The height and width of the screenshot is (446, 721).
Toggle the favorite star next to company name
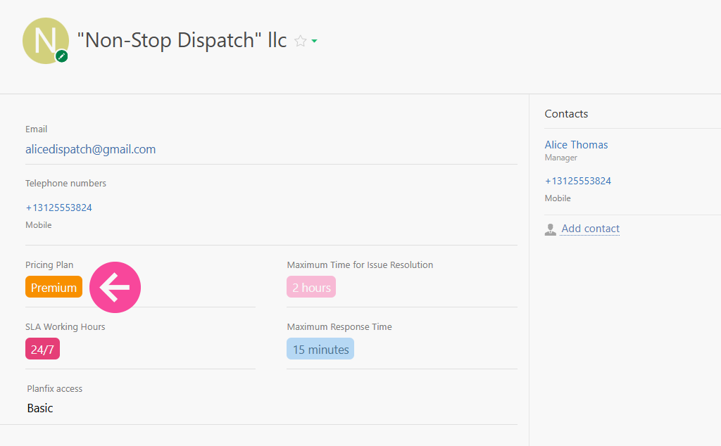[x=300, y=41]
